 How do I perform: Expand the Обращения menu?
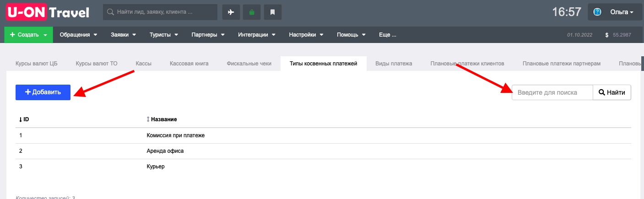pos(79,35)
